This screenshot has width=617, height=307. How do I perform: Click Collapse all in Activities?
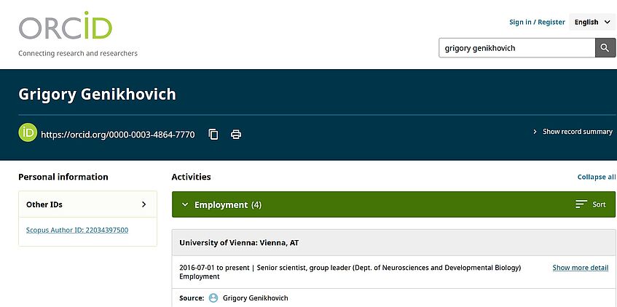click(596, 177)
